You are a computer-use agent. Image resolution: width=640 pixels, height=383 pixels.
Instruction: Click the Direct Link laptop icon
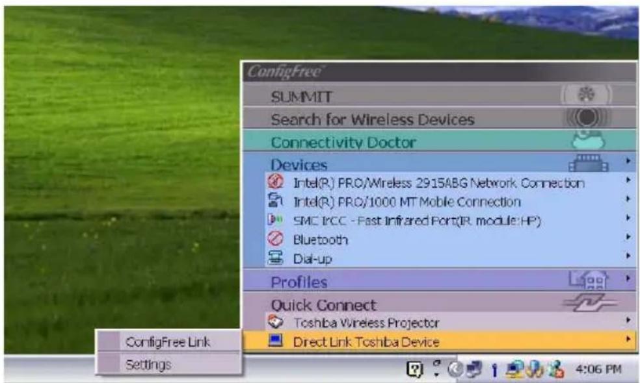276,341
